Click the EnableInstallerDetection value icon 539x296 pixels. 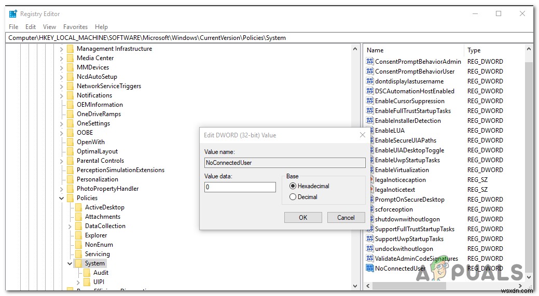370,121
